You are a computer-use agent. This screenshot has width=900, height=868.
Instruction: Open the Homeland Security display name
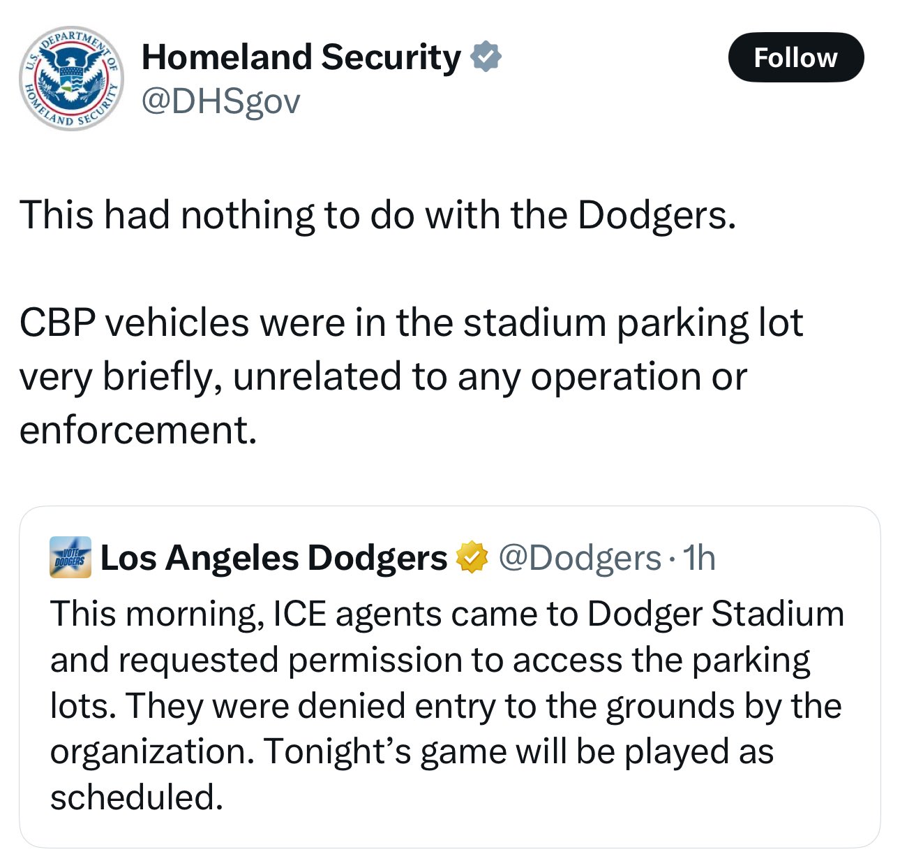coord(301,57)
